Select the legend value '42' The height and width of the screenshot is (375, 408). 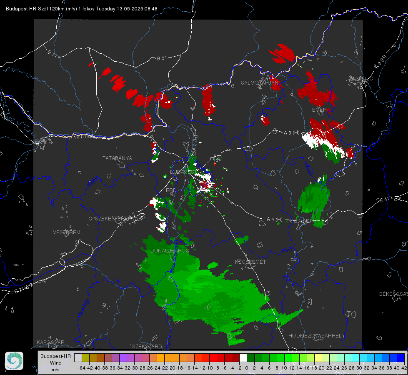[404, 368]
